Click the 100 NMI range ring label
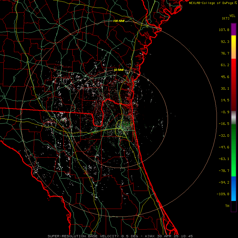Image resolution: width=238 pixels, height=238 pixels. point(119,21)
